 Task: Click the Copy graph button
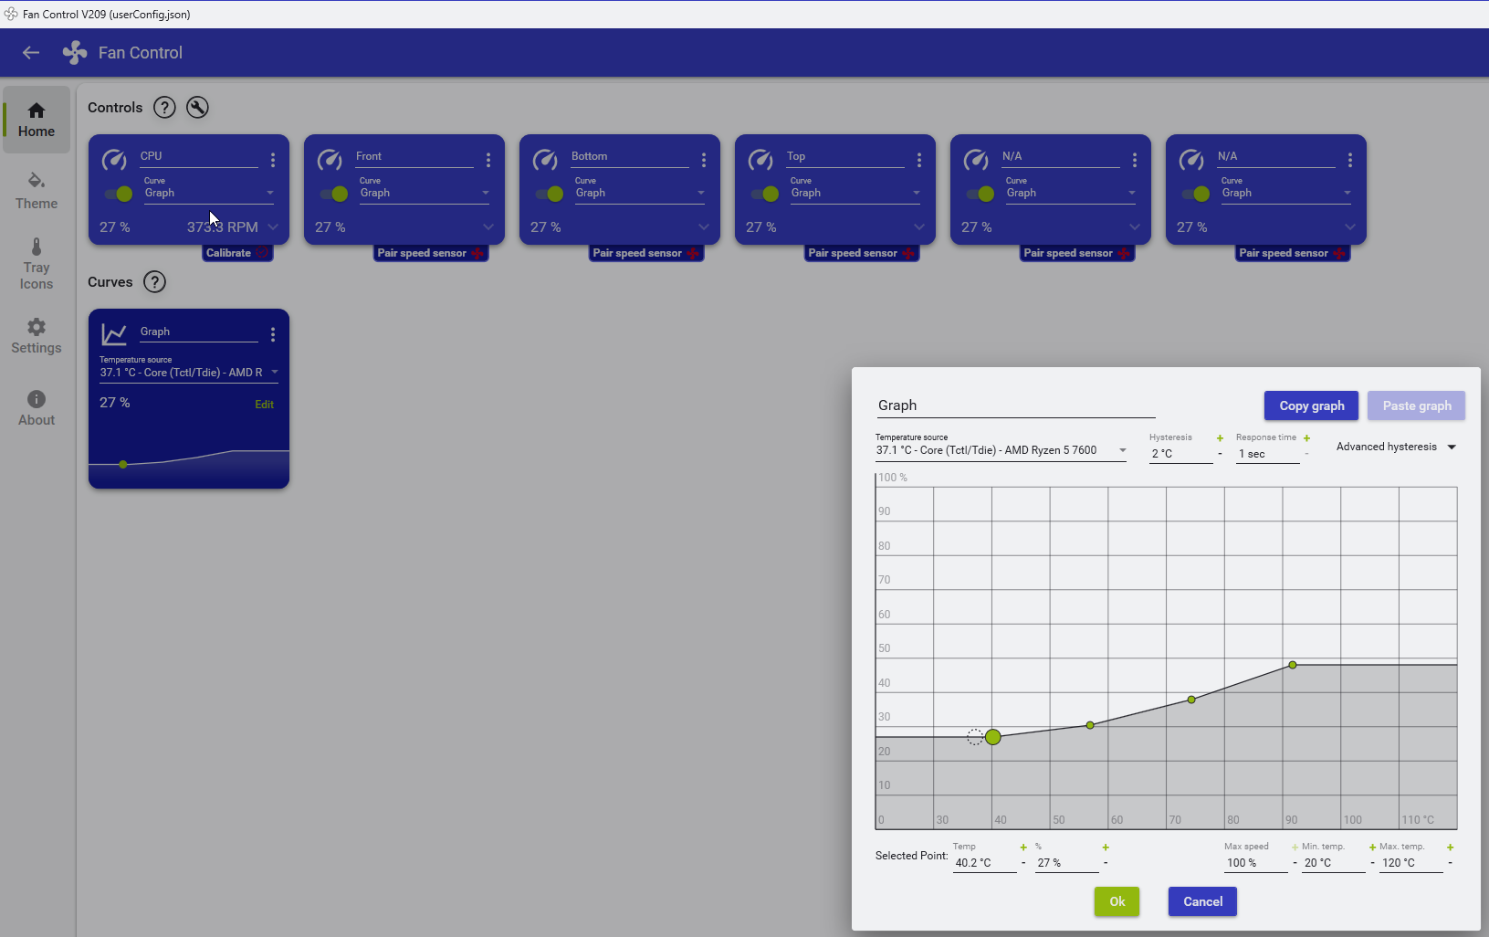click(x=1311, y=405)
